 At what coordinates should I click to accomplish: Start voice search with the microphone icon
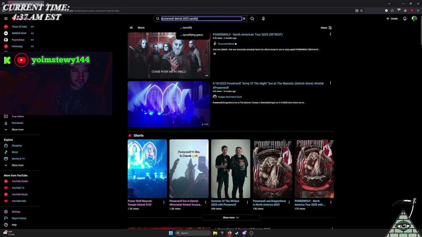(x=263, y=19)
